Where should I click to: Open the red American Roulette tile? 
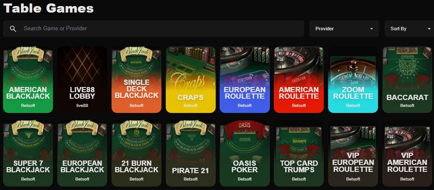pos(299,80)
